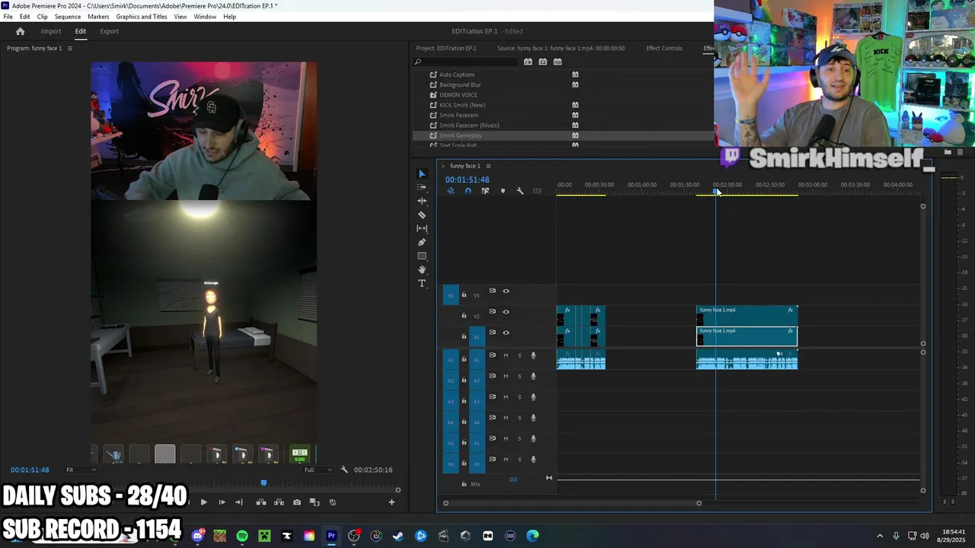This screenshot has width=975, height=548.
Task: Mute audio track A1
Action: [506, 355]
